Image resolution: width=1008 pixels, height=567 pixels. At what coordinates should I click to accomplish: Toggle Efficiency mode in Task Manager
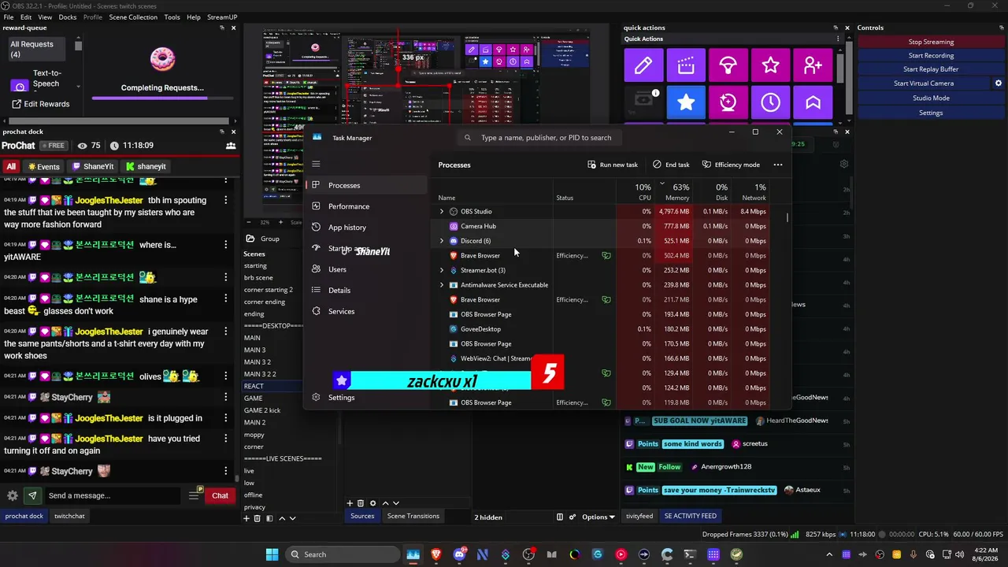[x=731, y=165]
